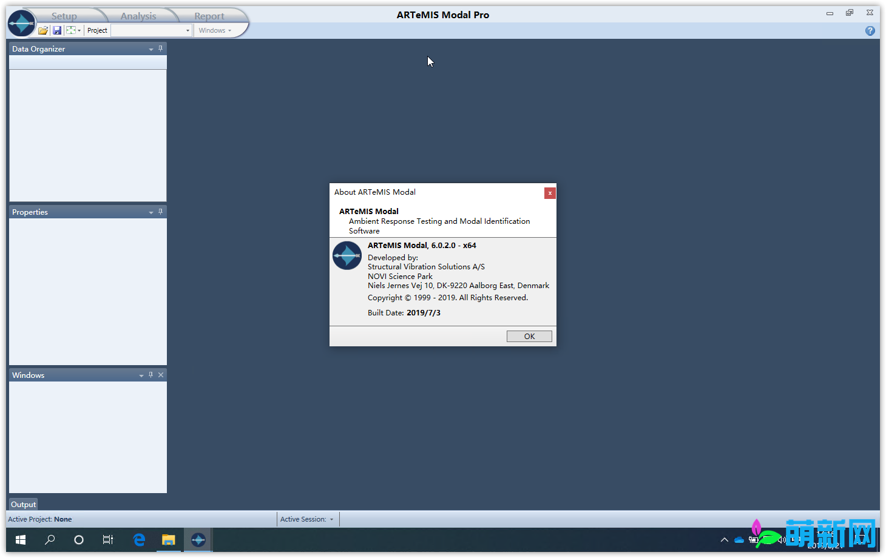Close the Windows panel
Image resolution: width=886 pixels, height=558 pixels.
[x=161, y=375]
